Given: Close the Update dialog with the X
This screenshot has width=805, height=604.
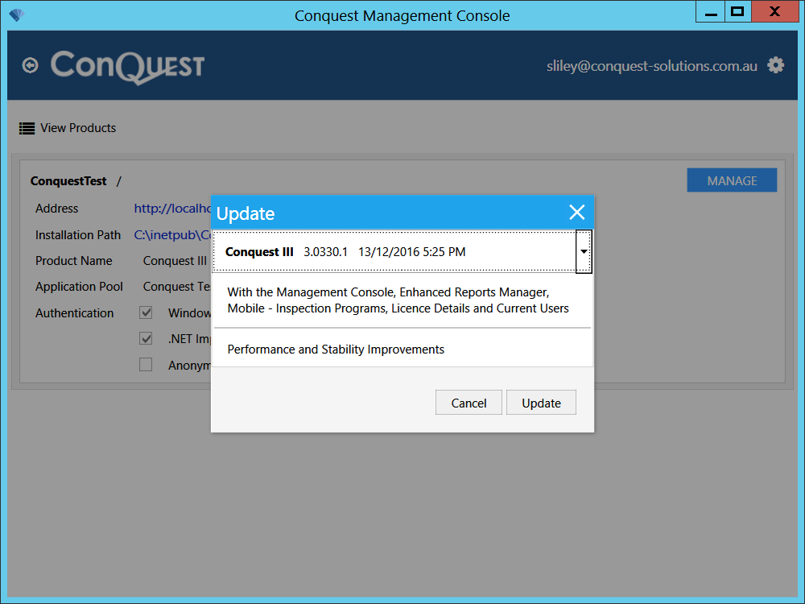Looking at the screenshot, I should pyautogui.click(x=577, y=212).
